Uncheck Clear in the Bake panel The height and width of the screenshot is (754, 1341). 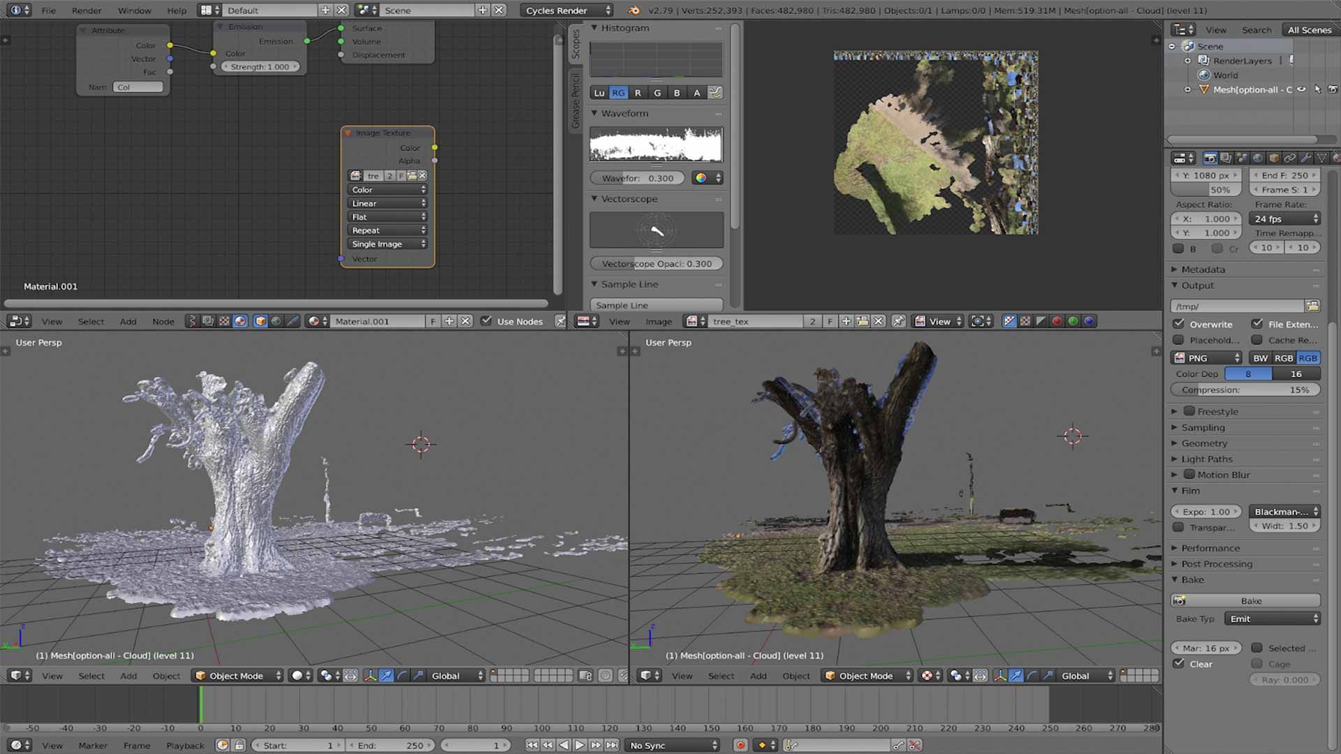(x=1179, y=664)
